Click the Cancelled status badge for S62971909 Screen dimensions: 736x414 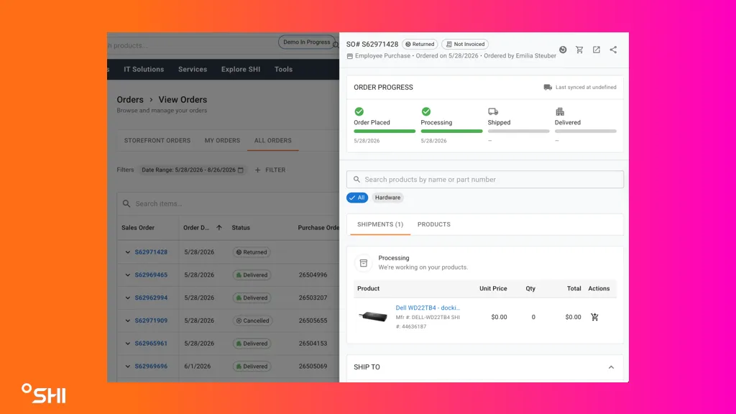(x=252, y=321)
